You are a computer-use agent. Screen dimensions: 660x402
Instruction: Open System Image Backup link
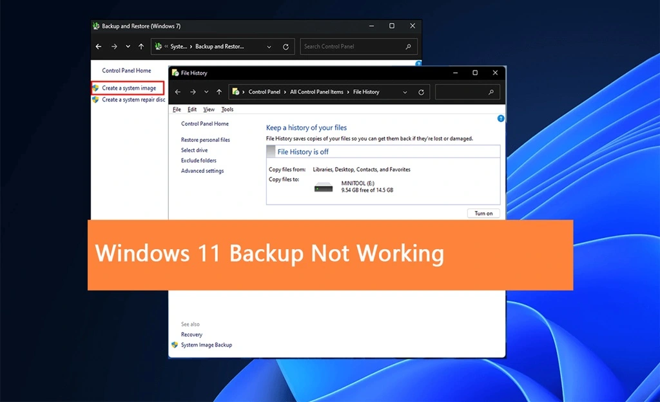point(206,345)
